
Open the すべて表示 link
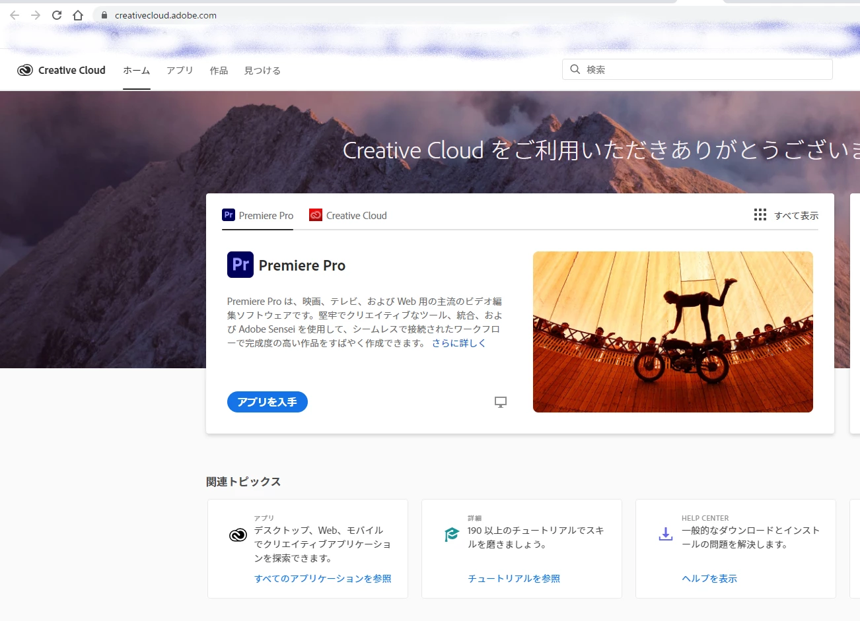click(796, 216)
